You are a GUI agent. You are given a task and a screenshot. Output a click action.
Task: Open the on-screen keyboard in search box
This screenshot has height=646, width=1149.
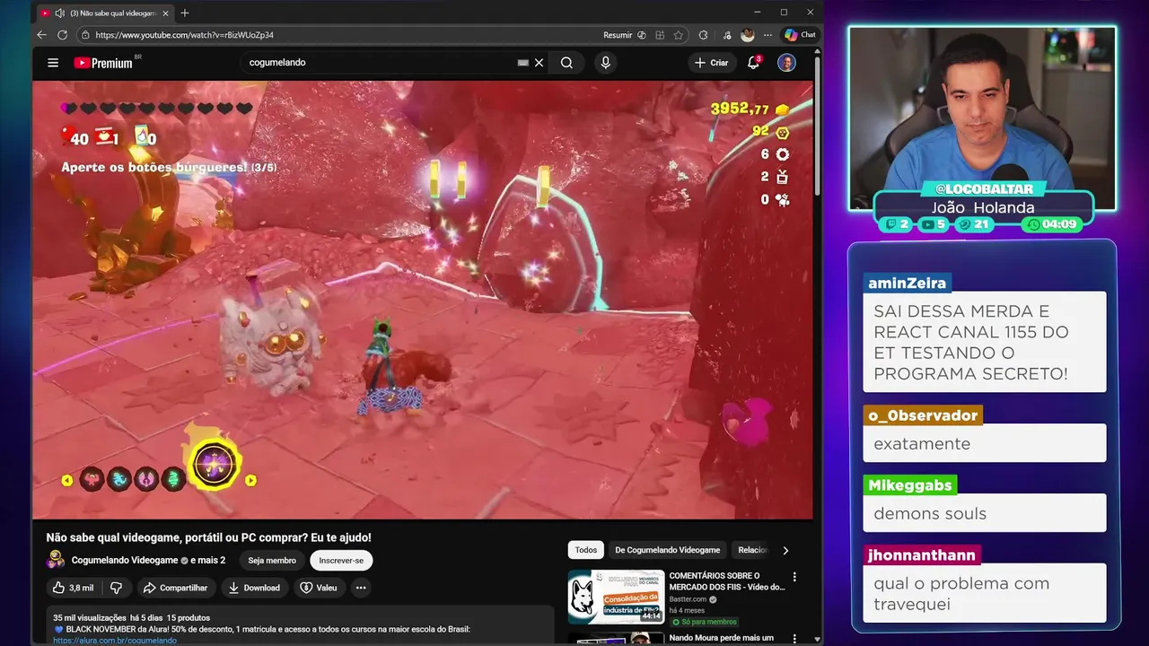pos(523,63)
